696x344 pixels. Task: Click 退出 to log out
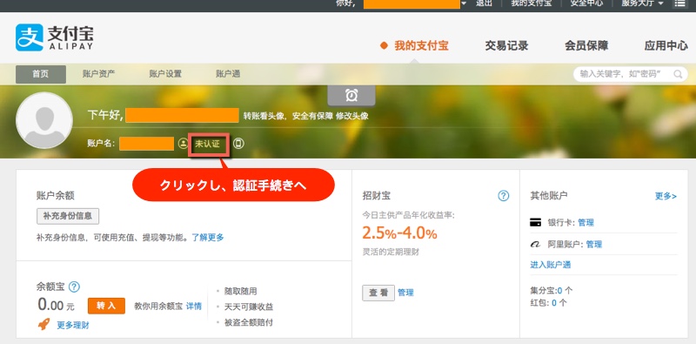(484, 3)
